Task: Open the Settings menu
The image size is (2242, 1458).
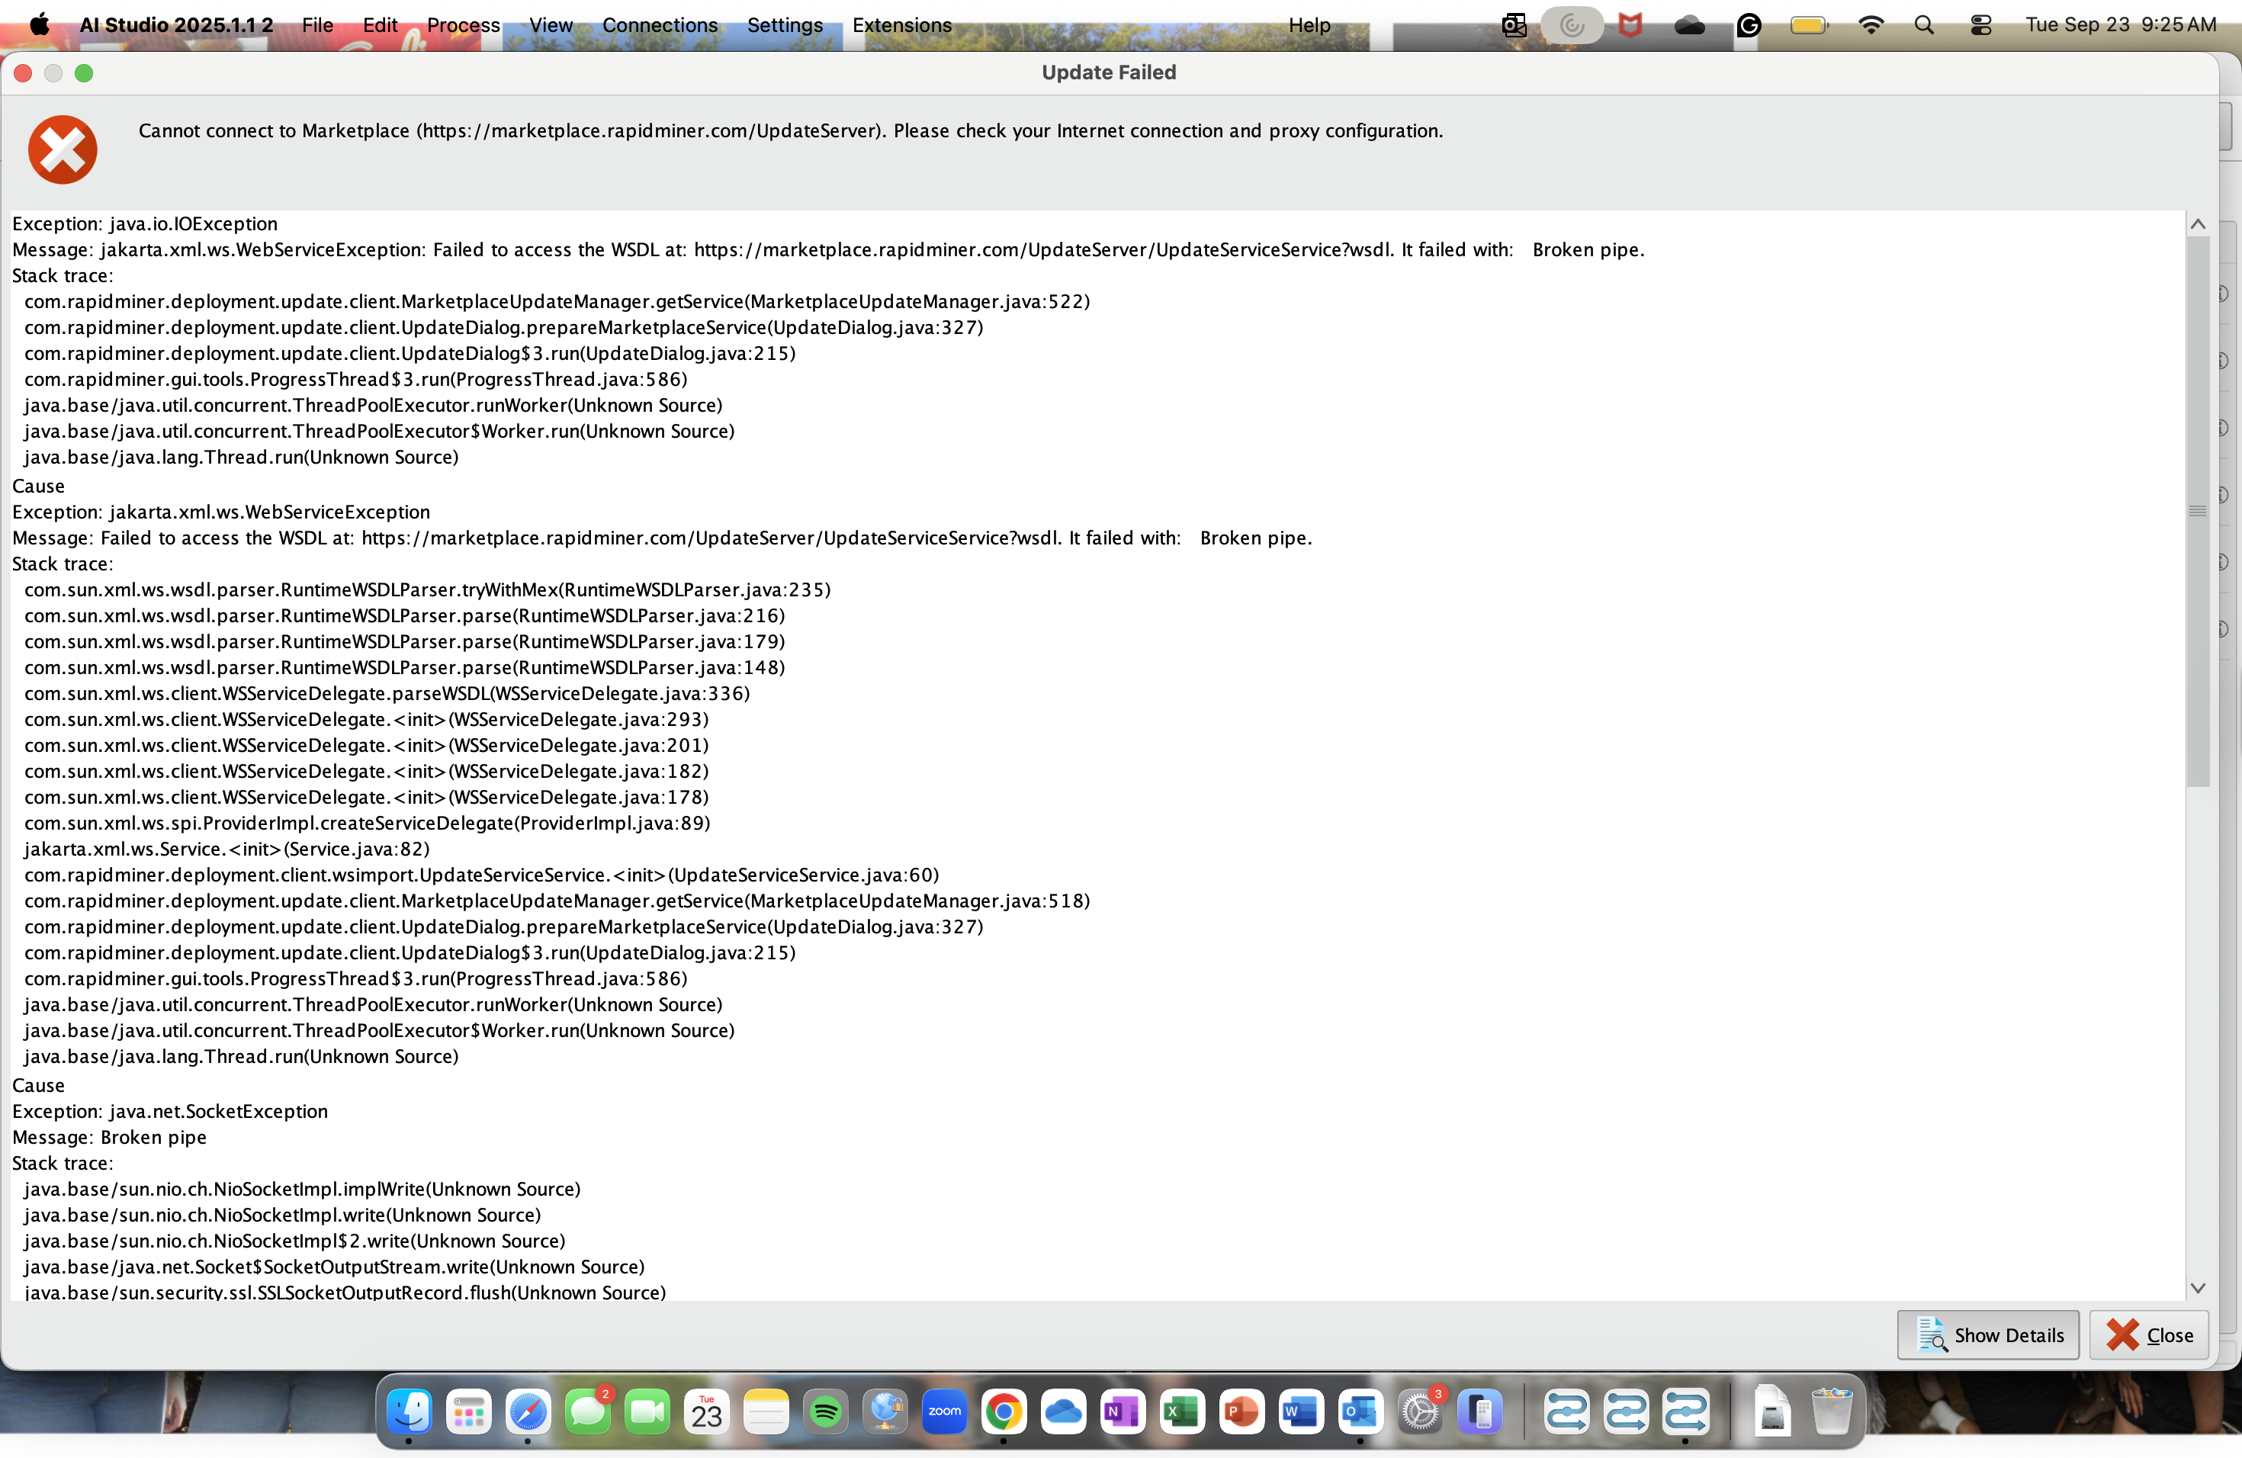Action: click(785, 24)
